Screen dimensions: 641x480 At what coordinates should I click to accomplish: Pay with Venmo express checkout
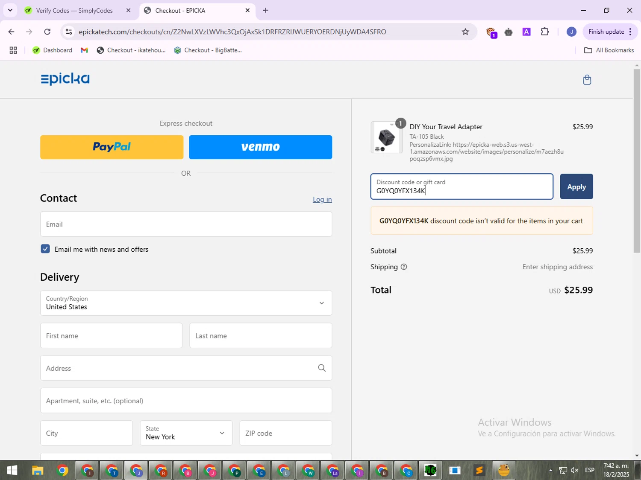[260, 147]
